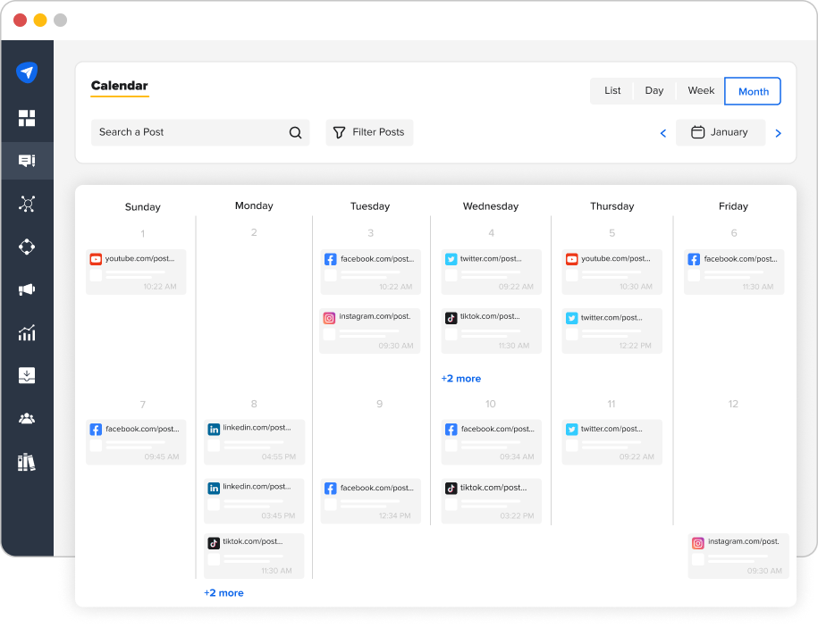
Task: Switch to the List calendar view
Action: [x=612, y=90]
